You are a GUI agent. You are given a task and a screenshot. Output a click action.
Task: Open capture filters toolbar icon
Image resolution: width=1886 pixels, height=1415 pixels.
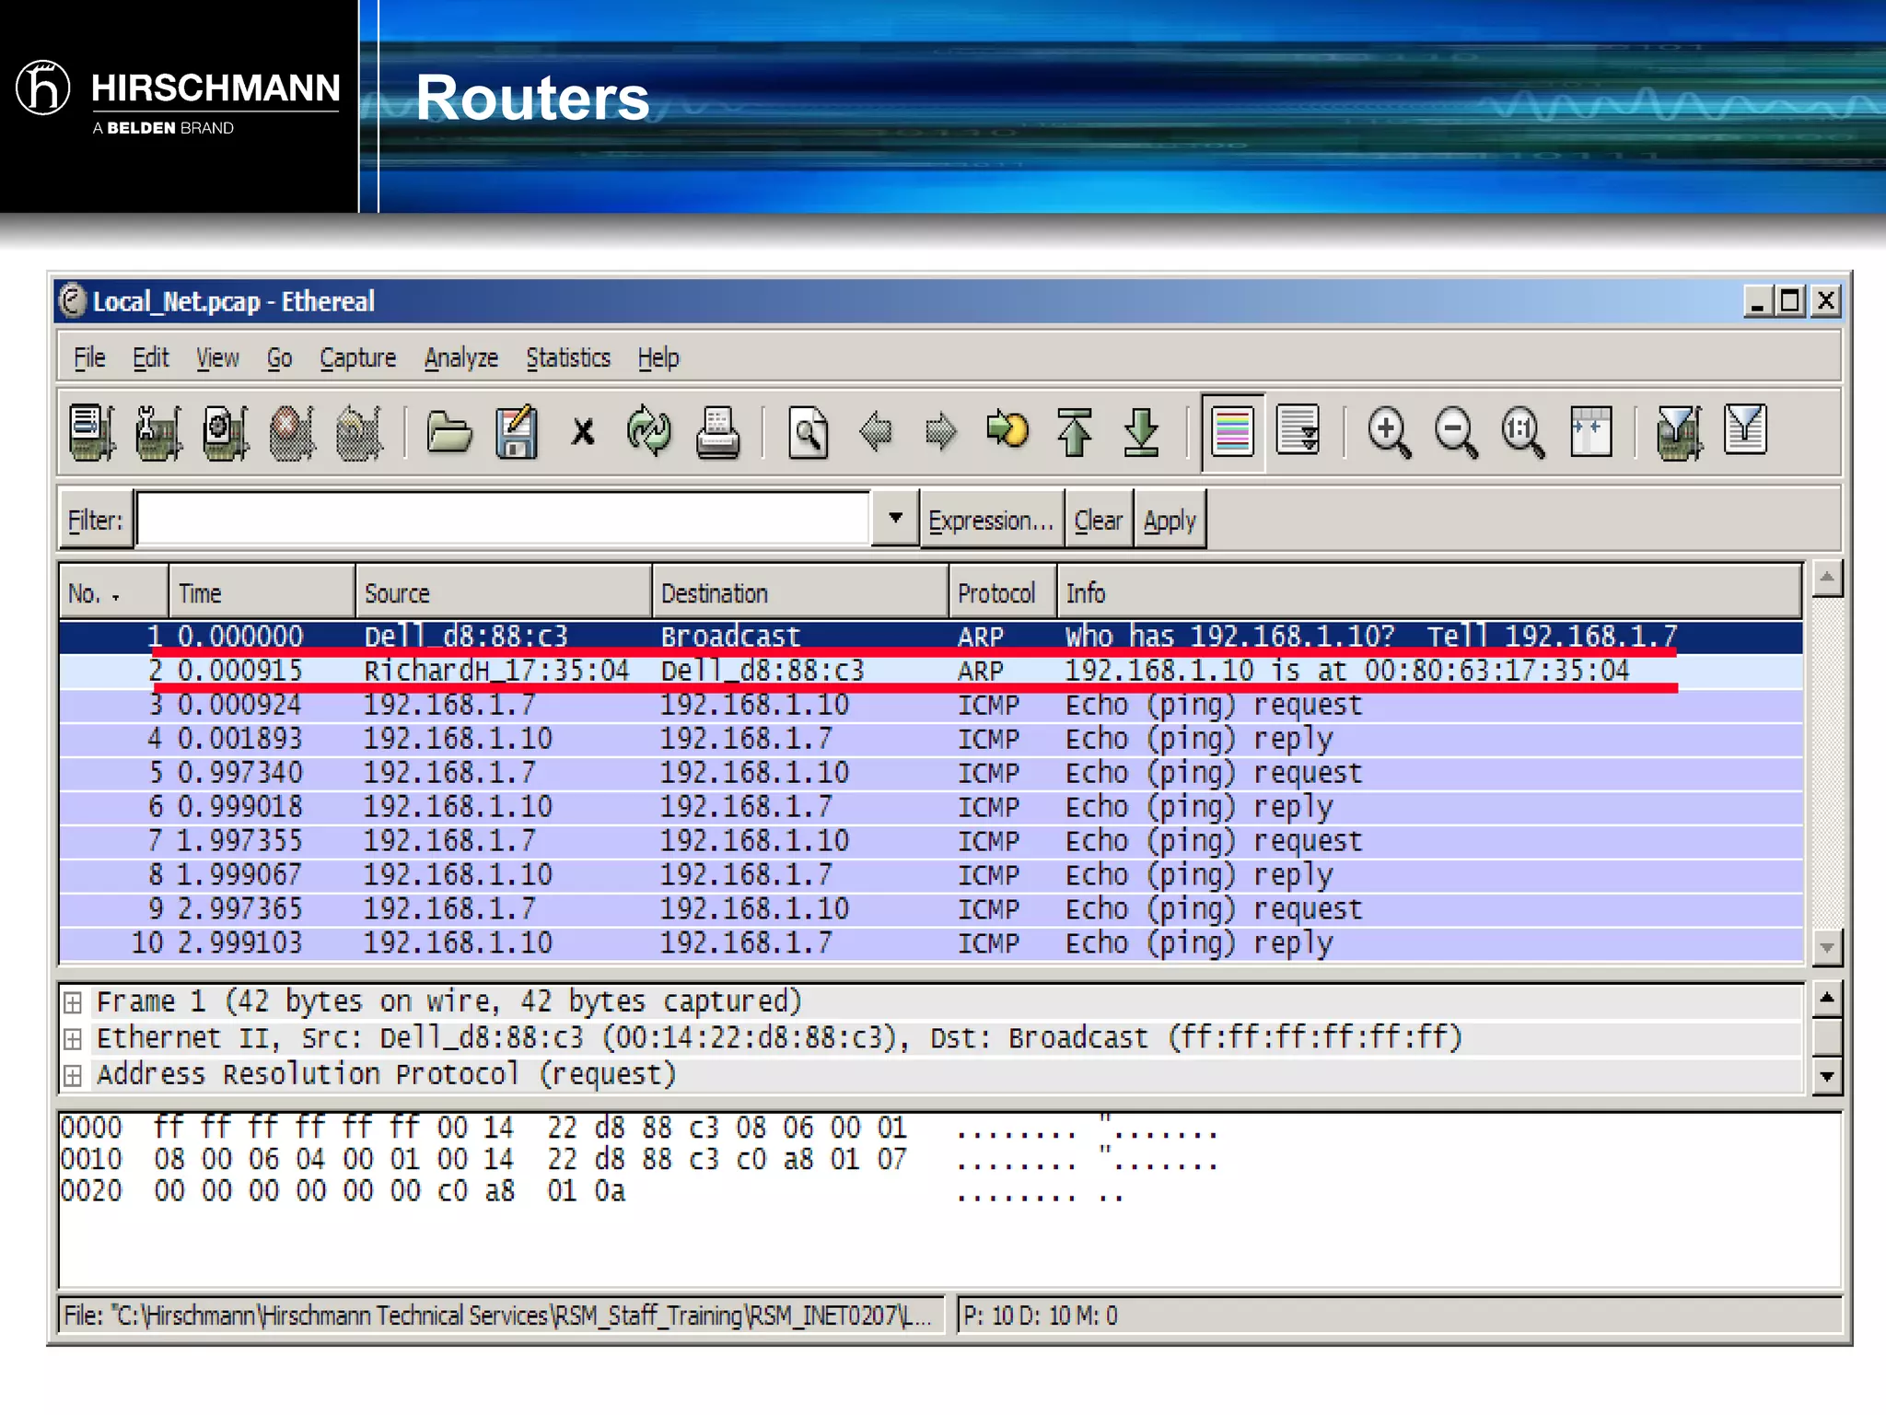pos(1679,432)
